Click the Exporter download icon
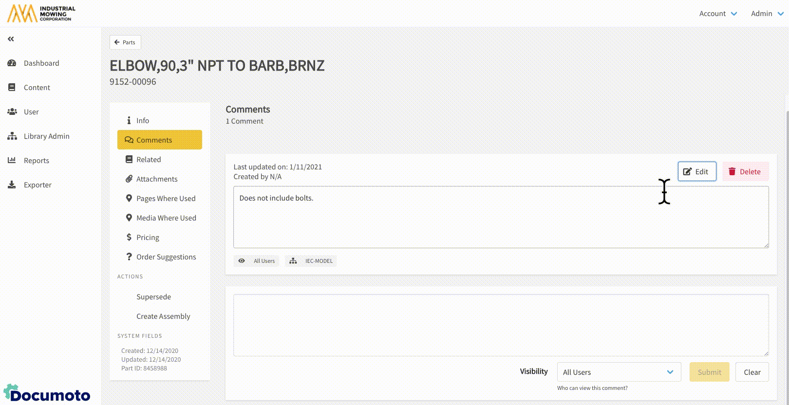Screen dimensions: 789x405 pyautogui.click(x=12, y=184)
